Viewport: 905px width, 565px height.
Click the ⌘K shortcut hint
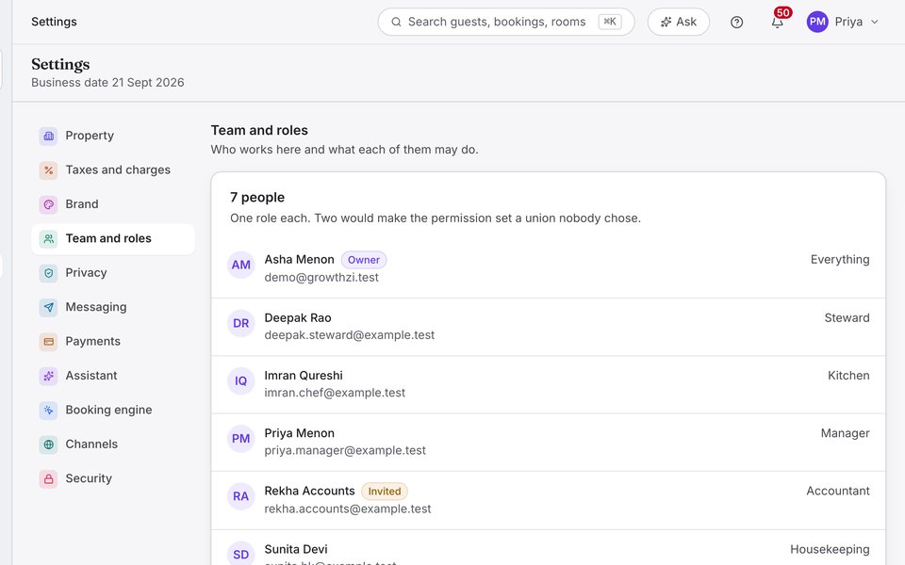coord(610,22)
